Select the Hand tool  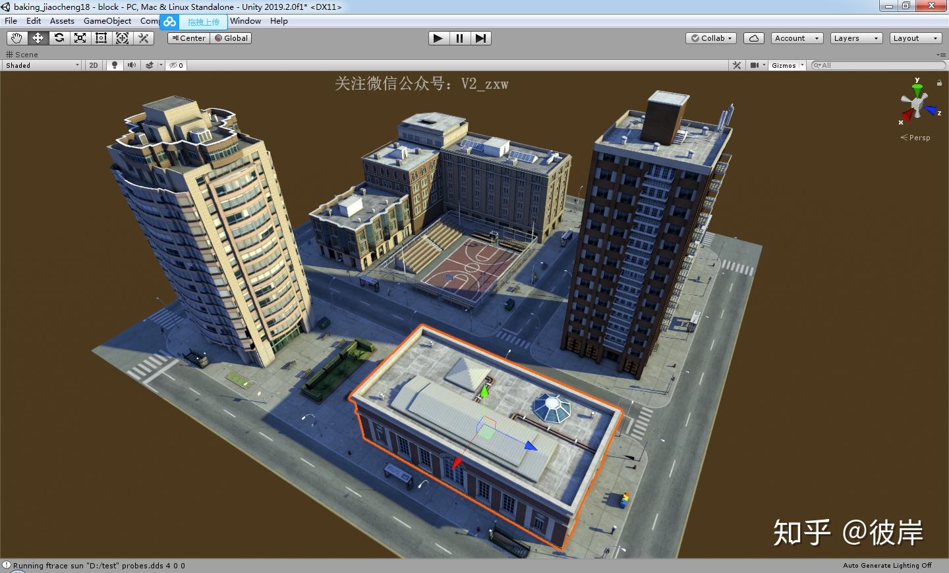16,38
